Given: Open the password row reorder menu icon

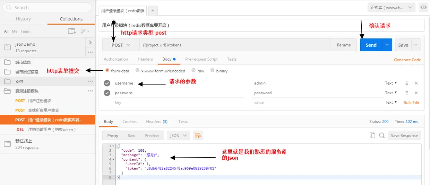Looking at the screenshot, I should click(406, 93).
